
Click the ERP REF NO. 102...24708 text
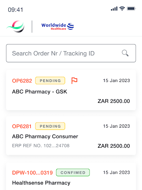pos(41,146)
